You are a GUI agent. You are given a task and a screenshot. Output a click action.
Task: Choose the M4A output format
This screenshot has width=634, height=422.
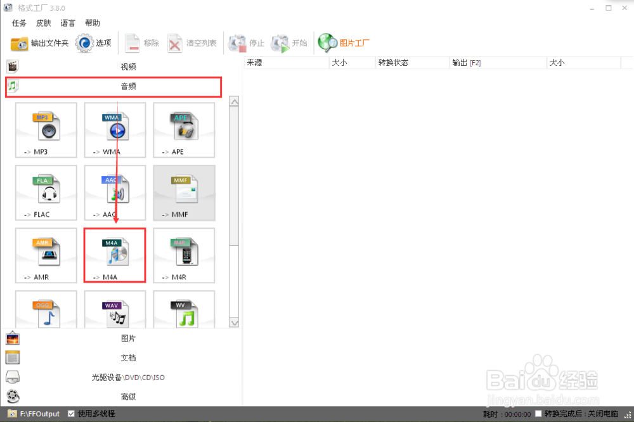[115, 255]
